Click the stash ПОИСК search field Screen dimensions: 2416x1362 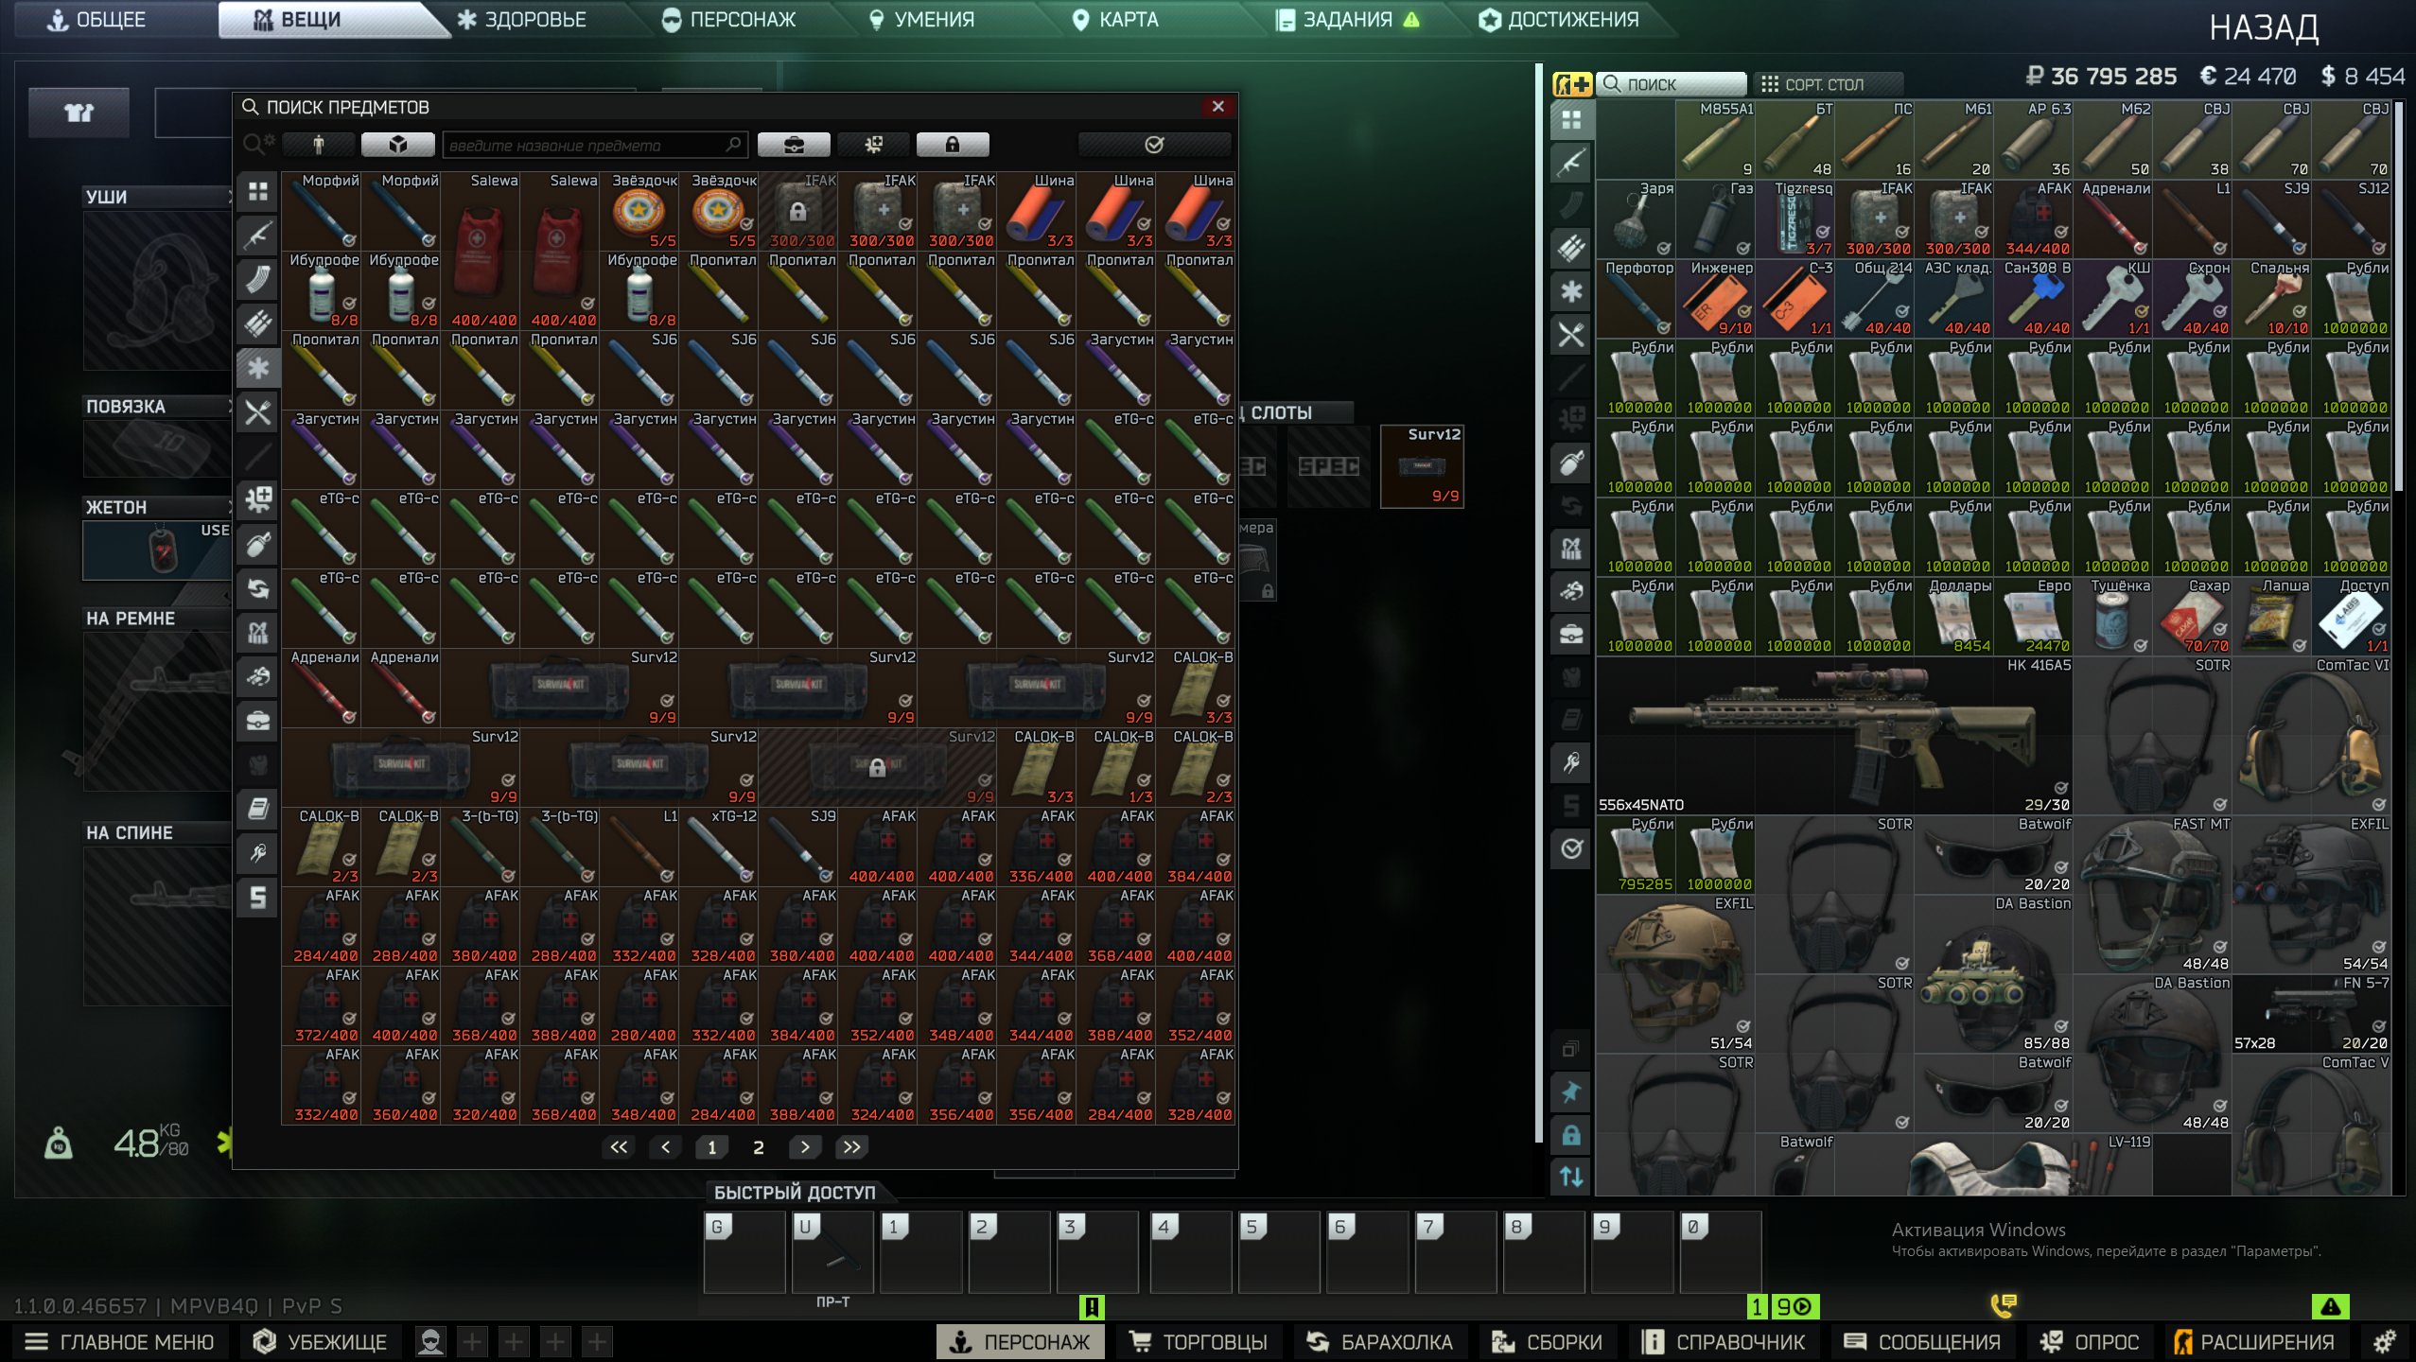[x=1672, y=84]
